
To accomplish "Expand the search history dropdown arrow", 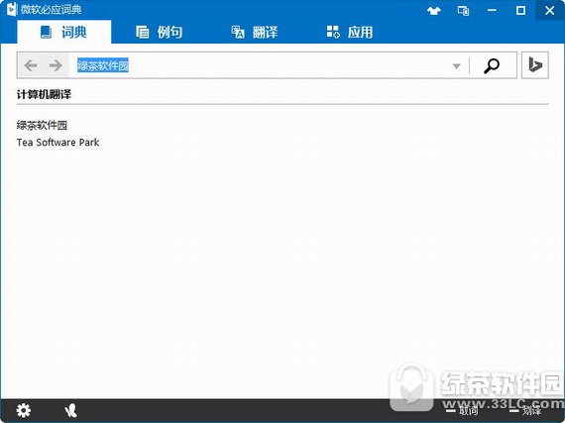I will point(457,66).
